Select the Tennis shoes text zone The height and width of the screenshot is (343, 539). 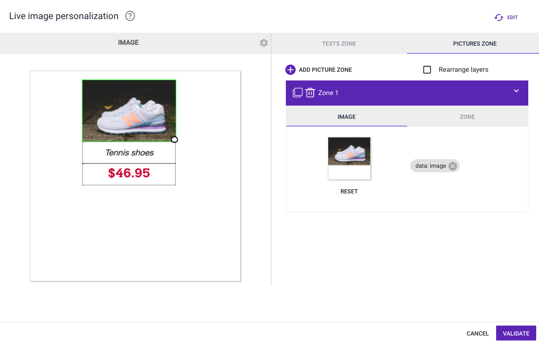129,153
